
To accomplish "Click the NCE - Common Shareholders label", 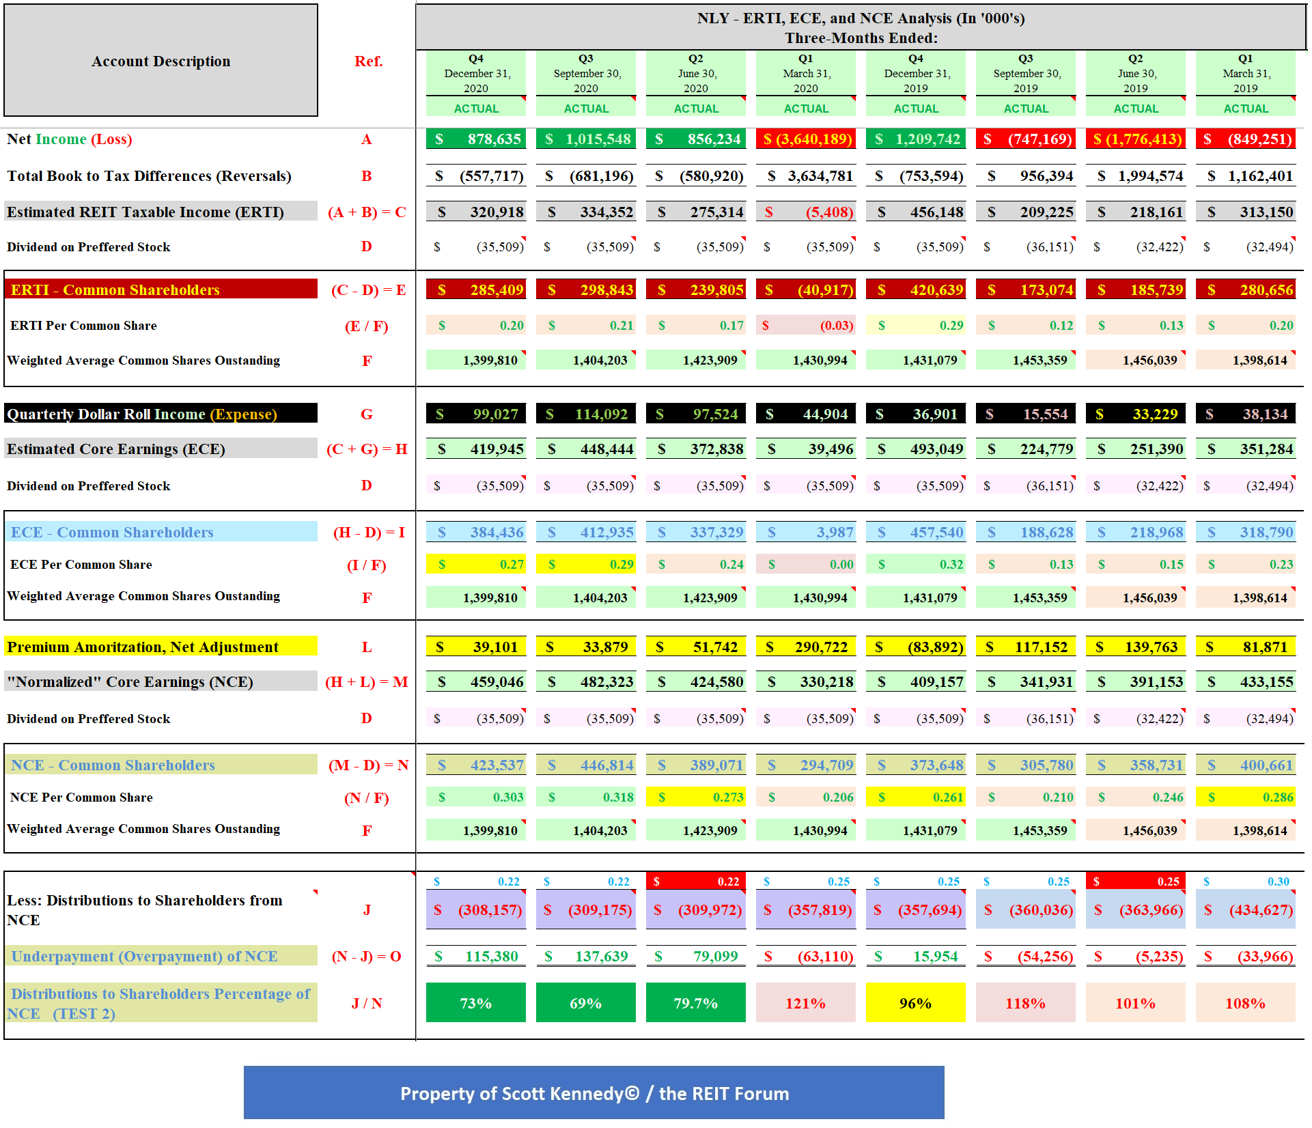I will click(160, 765).
